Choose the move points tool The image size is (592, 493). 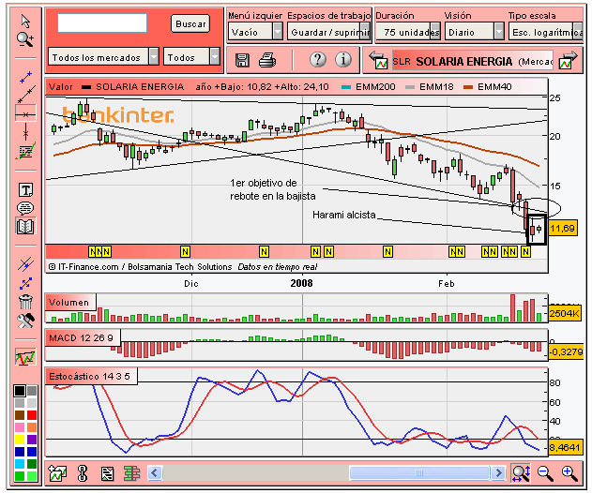[25, 284]
